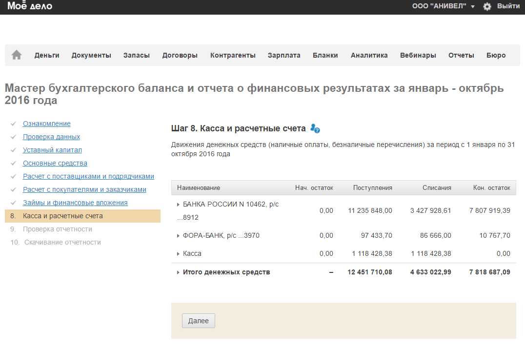The height and width of the screenshot is (353, 525).
Task: Click the Выйти logout link
Action: coord(508,6)
